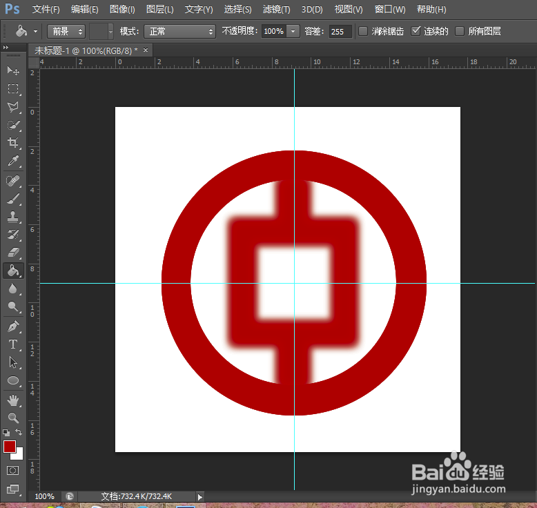Image resolution: width=537 pixels, height=508 pixels.
Task: Select the Eraser tool
Action: click(x=13, y=253)
